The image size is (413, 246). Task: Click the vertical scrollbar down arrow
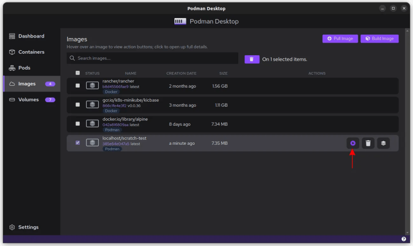click(x=407, y=232)
